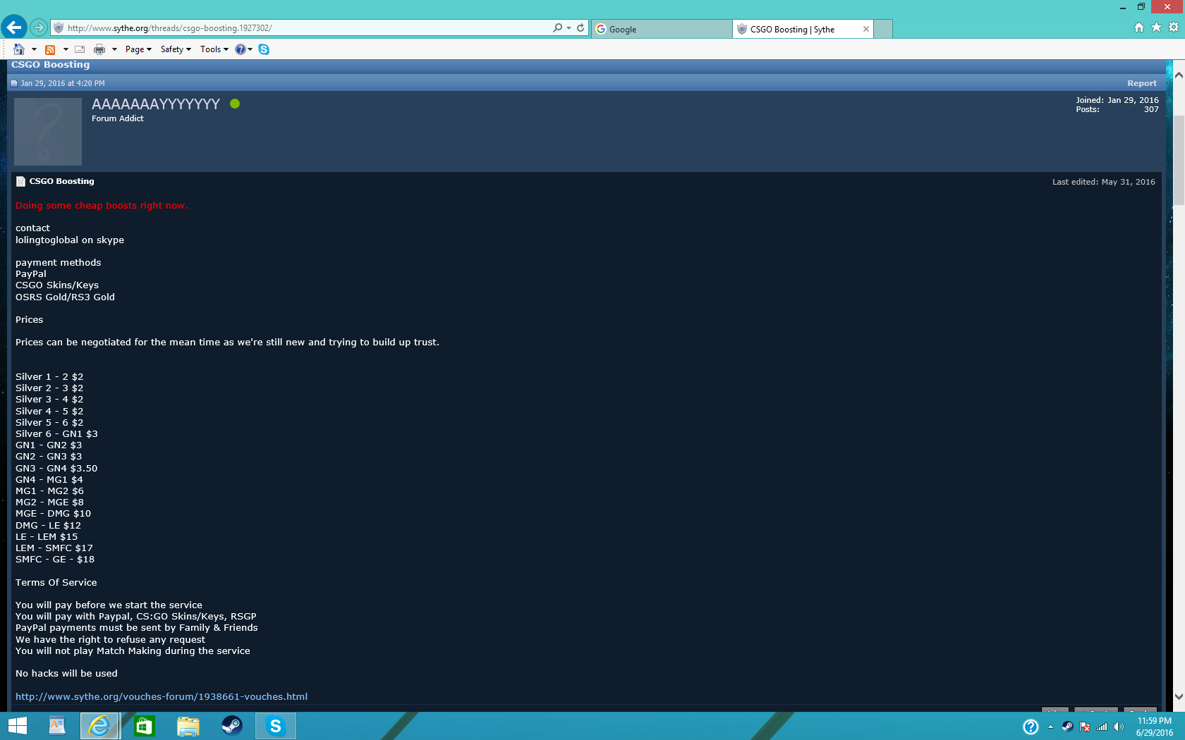
Task: Go back using the browser Back arrow
Action: pos(14,27)
